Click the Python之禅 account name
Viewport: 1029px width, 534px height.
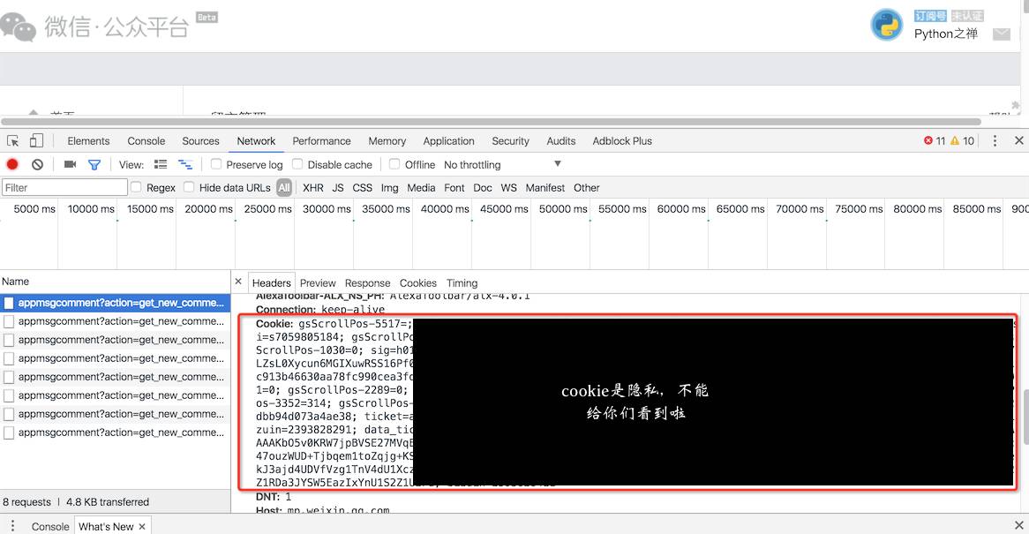click(946, 34)
